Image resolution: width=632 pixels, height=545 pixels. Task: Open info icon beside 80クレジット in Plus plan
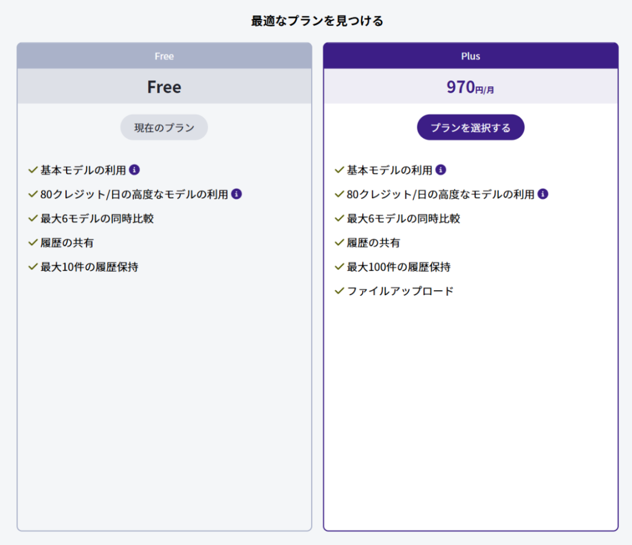coord(543,194)
